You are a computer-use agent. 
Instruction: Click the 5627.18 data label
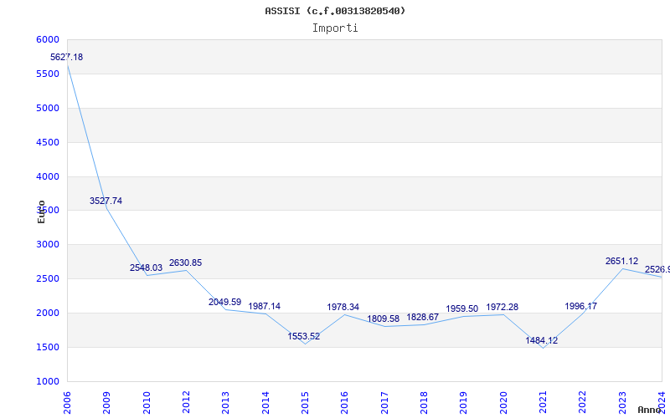(x=67, y=57)
